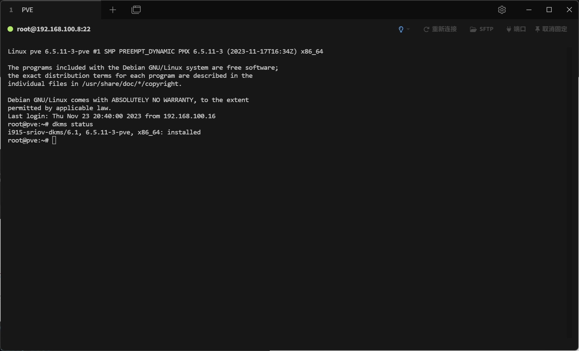The height and width of the screenshot is (351, 579).
Task: Click 'permitted by applicable law.' line
Action: (59, 108)
